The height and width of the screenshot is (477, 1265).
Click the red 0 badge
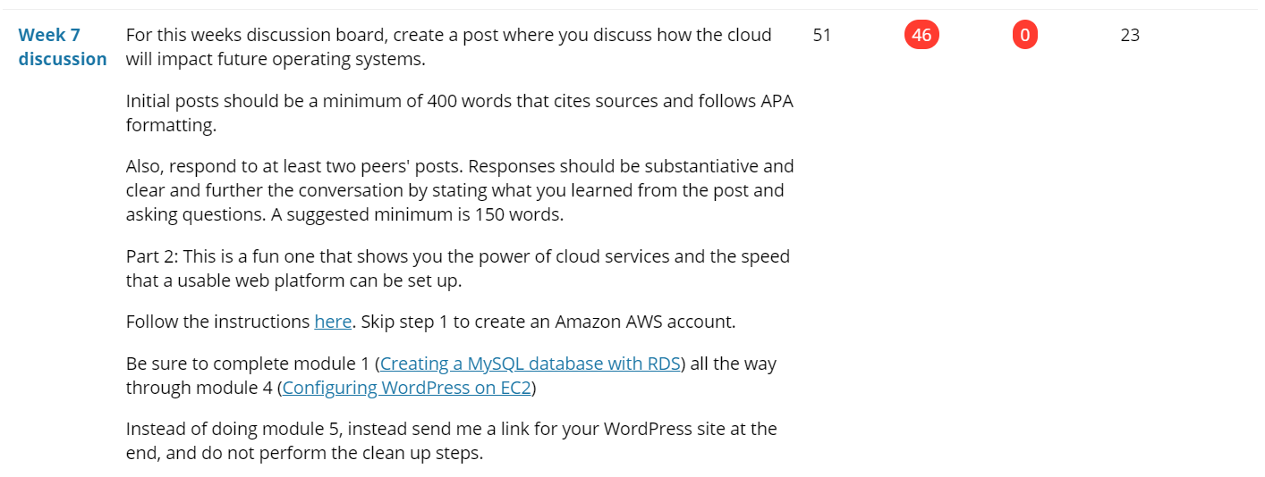point(1025,36)
